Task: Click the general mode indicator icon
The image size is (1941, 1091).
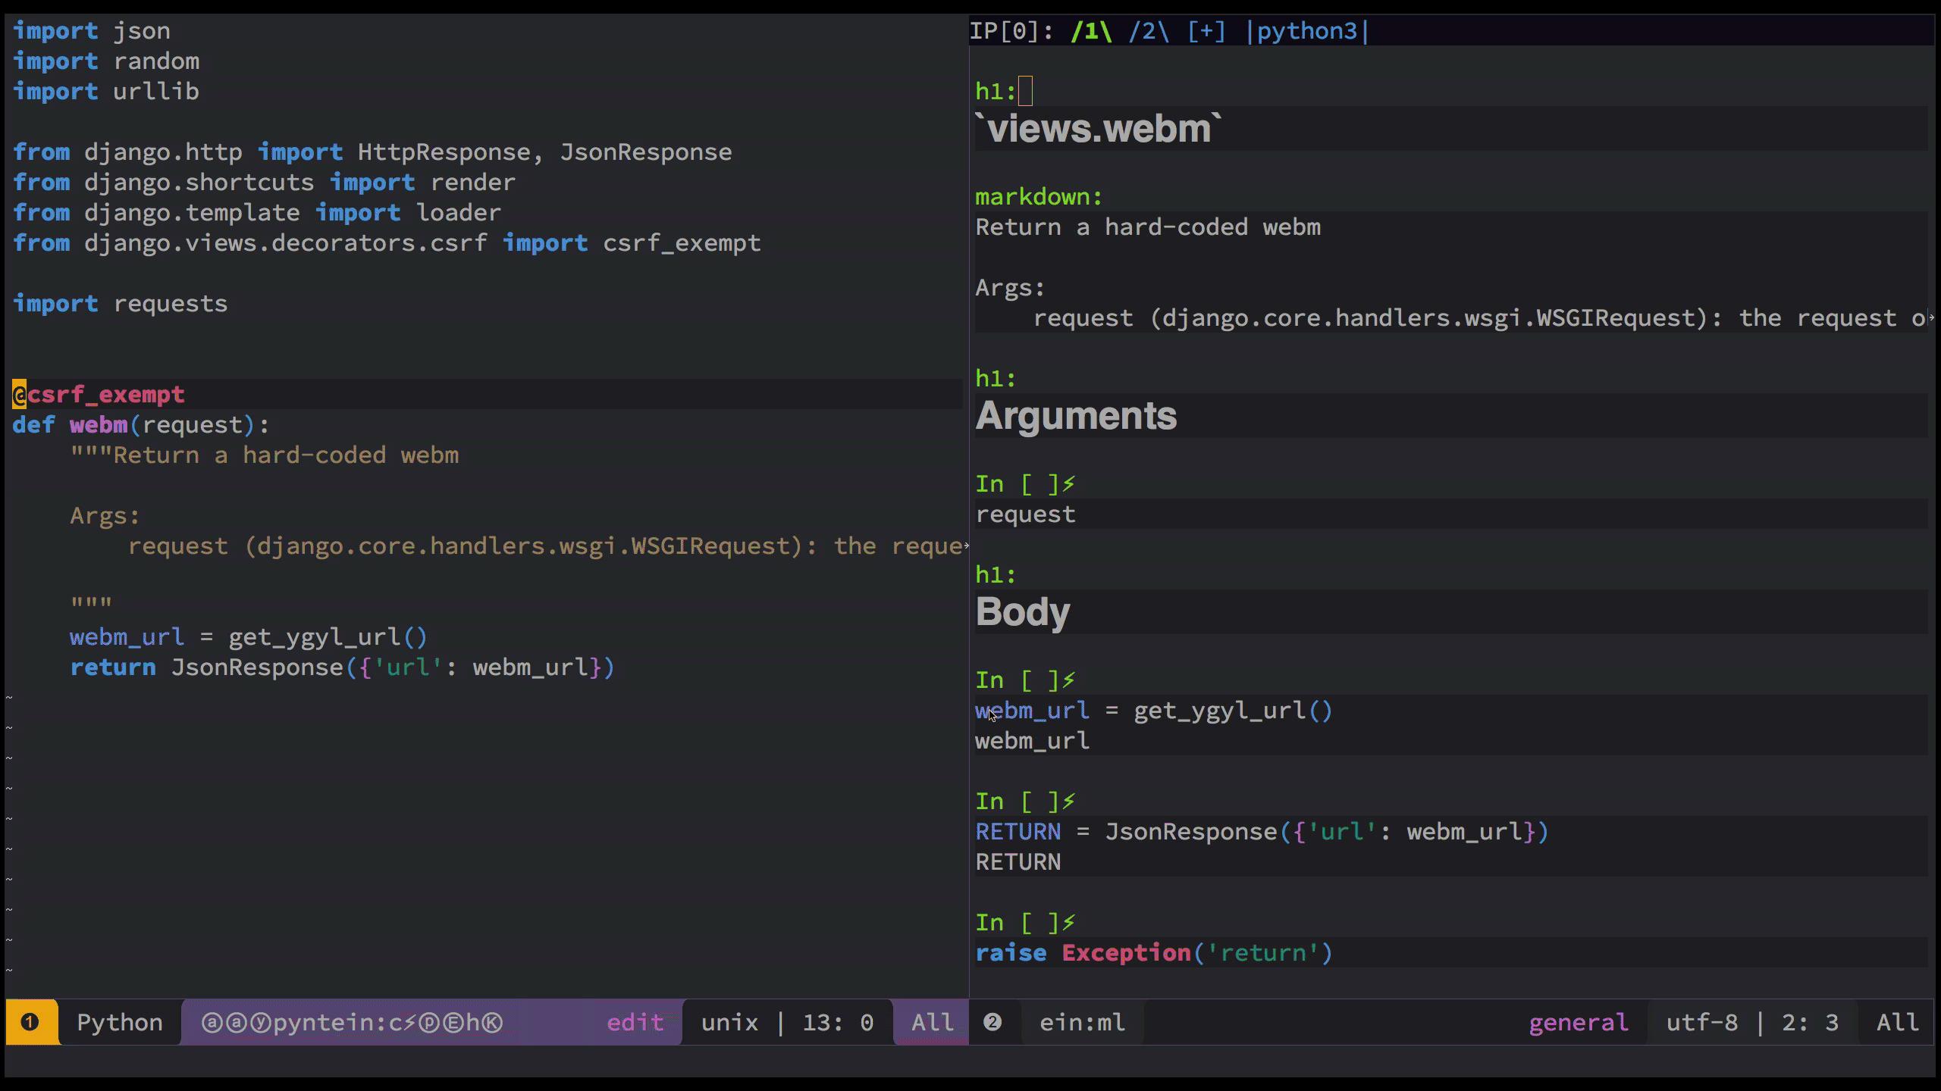Action: coord(1579,1022)
